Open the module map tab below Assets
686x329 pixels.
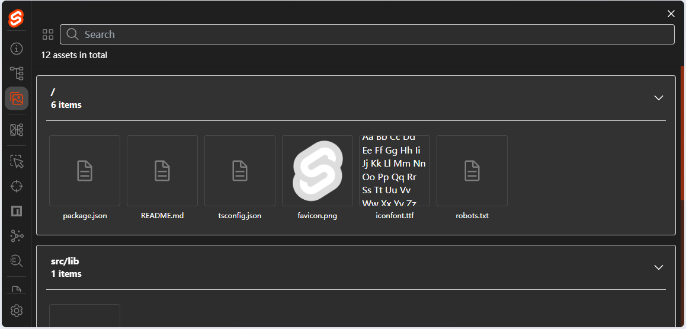pyautogui.click(x=17, y=129)
